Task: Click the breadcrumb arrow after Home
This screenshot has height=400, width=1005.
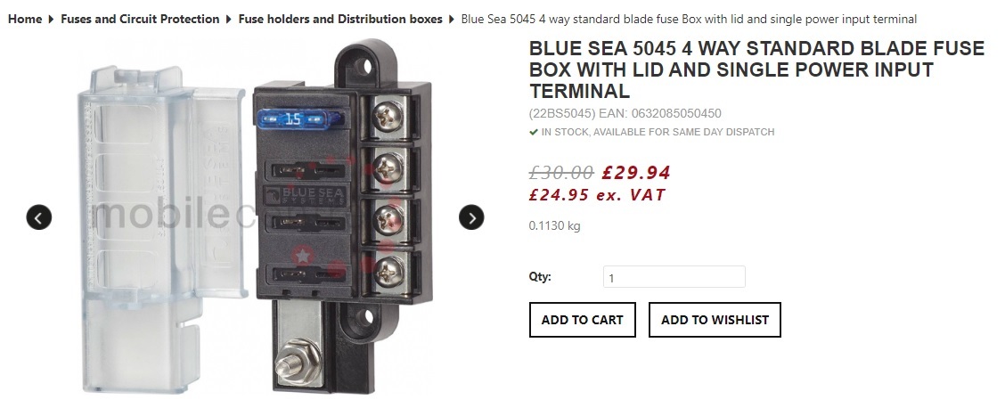Action: [52, 20]
